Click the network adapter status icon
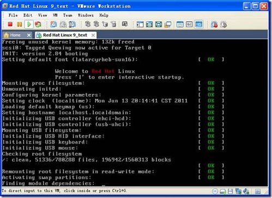The height and width of the screenshot is (198, 272). (238, 191)
